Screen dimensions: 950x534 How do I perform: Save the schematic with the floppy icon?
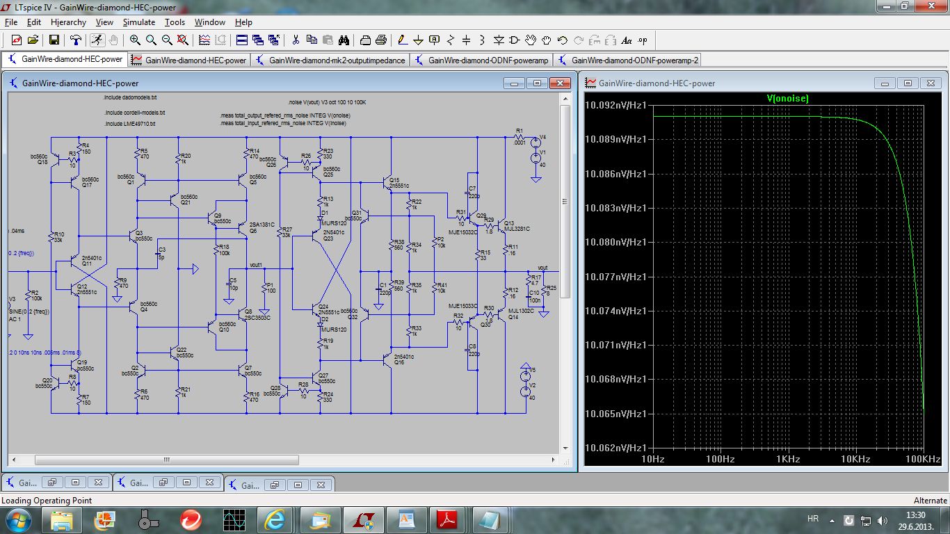(x=54, y=40)
